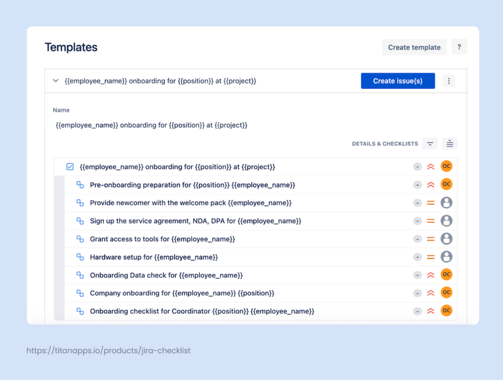Collapse the onboarding template via its chevron
The height and width of the screenshot is (380, 503).
[56, 81]
